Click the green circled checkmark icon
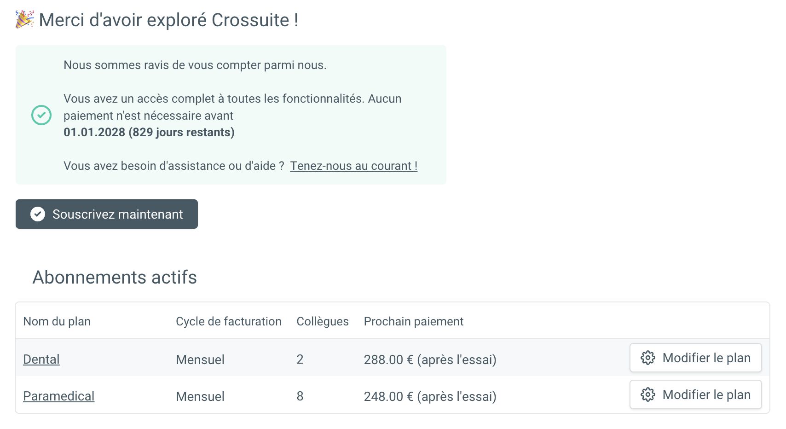 pos(41,115)
